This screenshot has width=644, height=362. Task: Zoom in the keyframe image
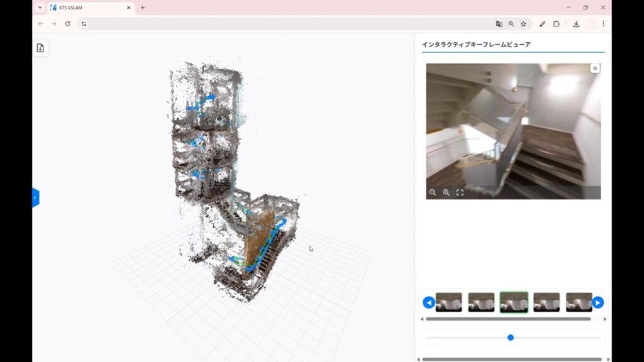pyautogui.click(x=446, y=192)
